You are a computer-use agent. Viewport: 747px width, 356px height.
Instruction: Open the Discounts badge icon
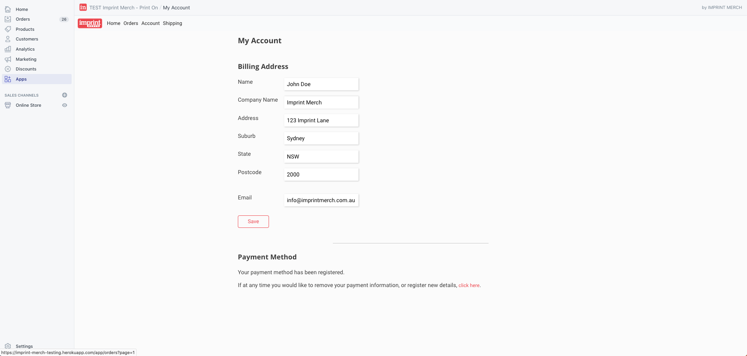click(x=8, y=69)
